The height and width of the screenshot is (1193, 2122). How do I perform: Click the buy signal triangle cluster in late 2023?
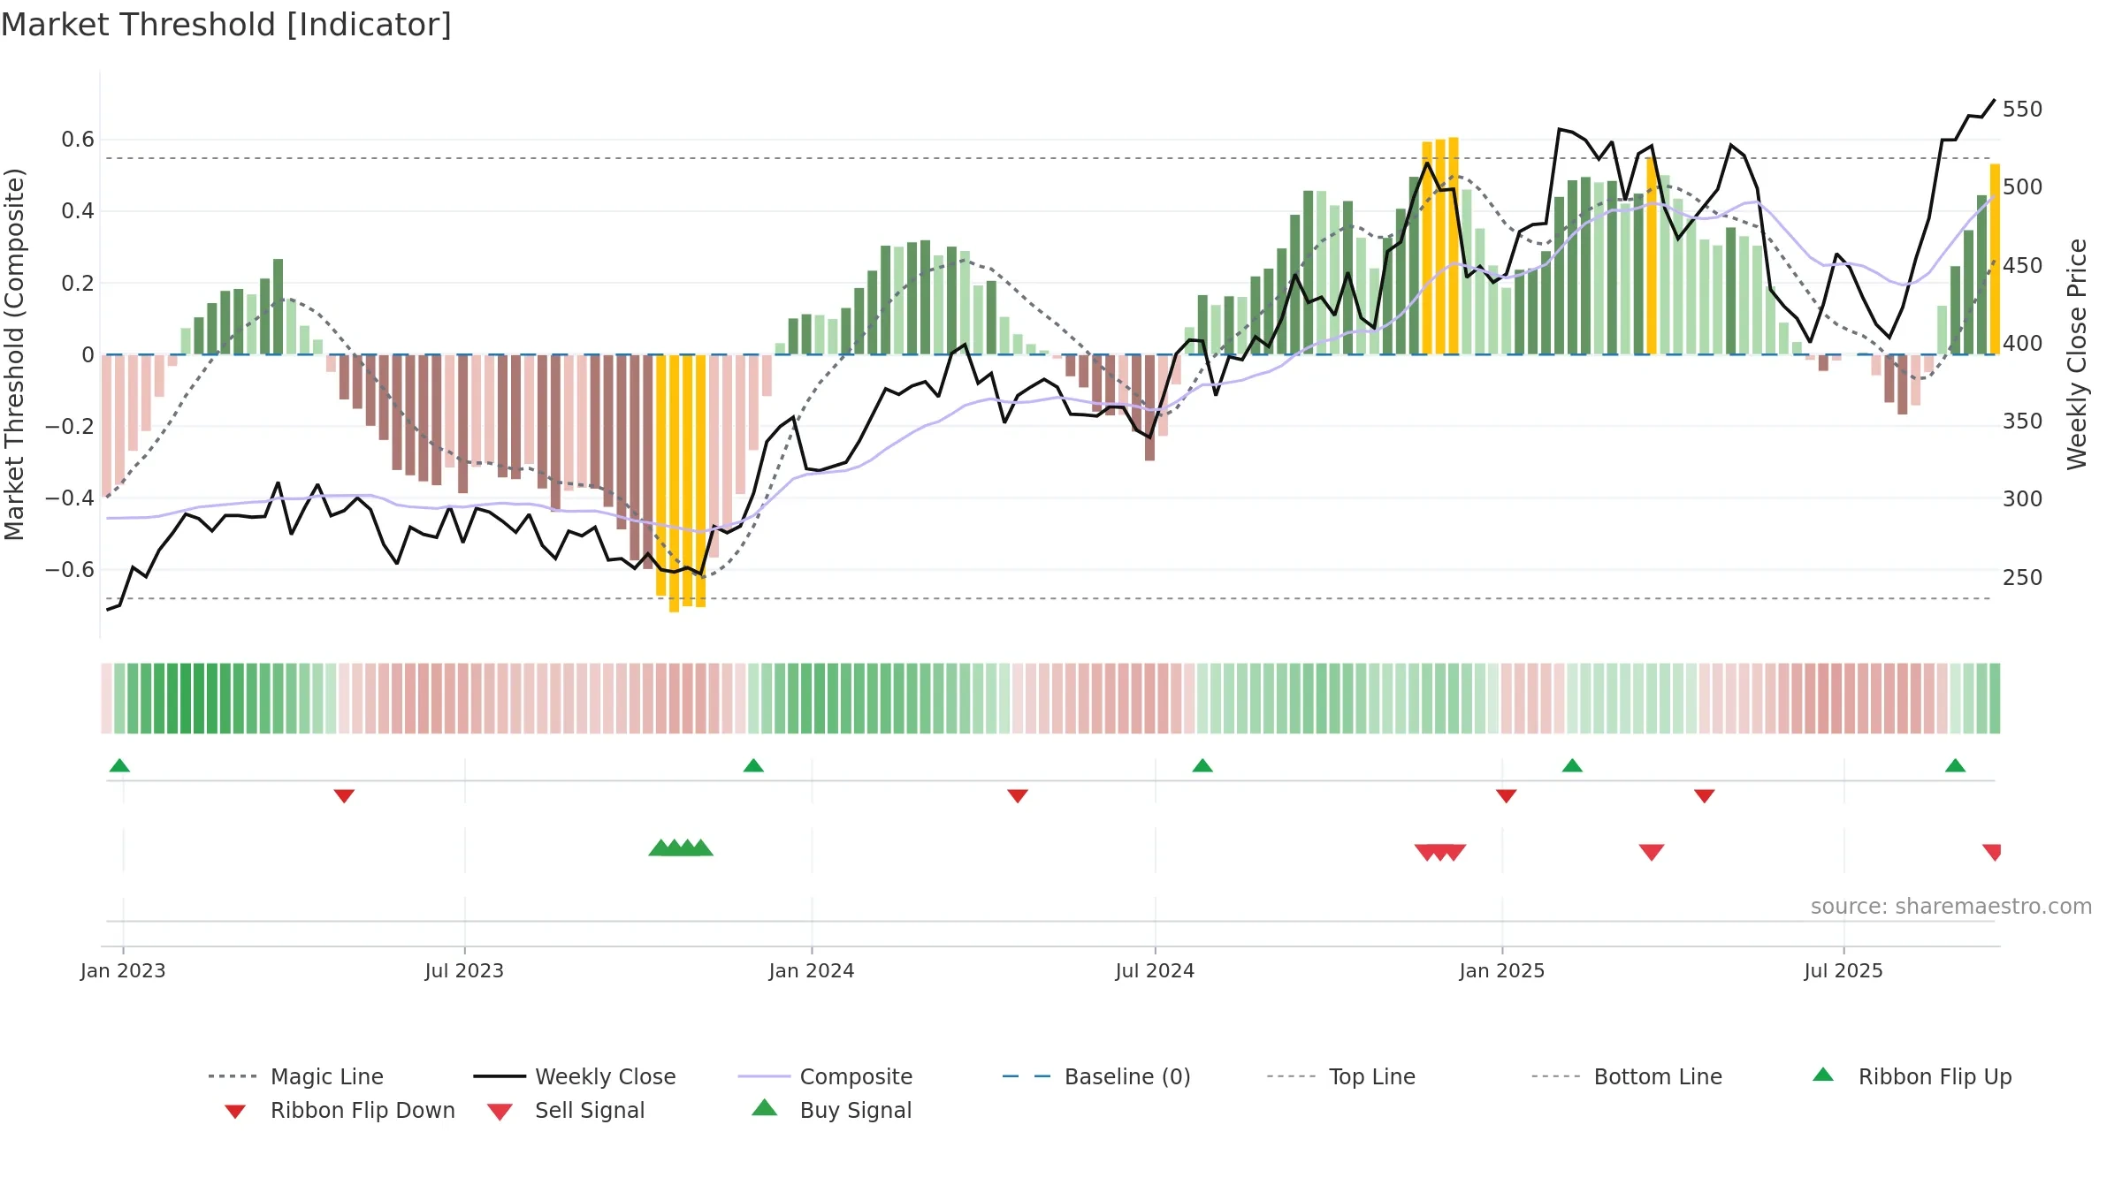click(681, 847)
